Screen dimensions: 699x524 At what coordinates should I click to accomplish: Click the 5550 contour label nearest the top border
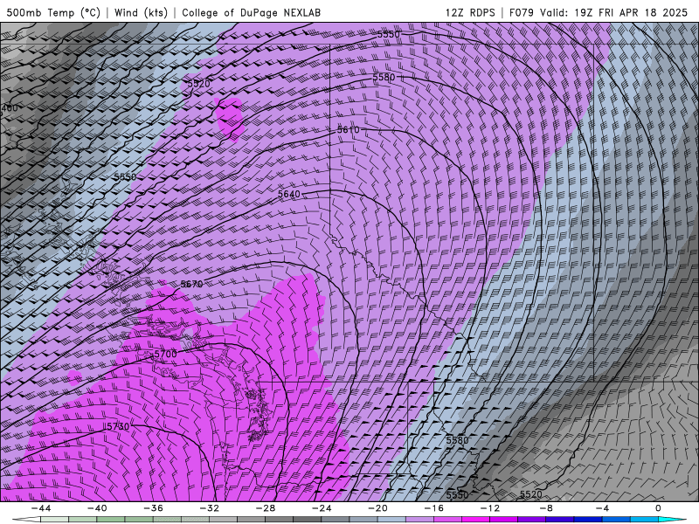388,34
